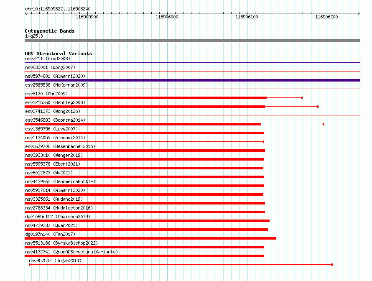The height and width of the screenshot is (281, 372).
Task: Click the chr10:116505822..116506240 region label
Action: [58, 9]
